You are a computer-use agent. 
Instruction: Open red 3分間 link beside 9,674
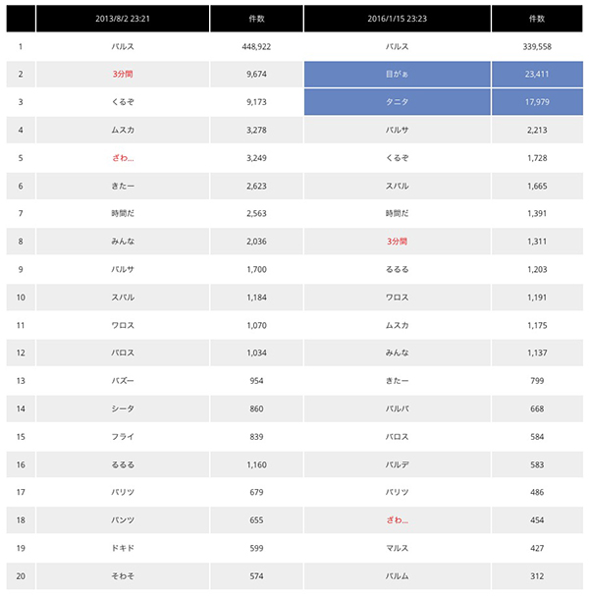point(123,74)
